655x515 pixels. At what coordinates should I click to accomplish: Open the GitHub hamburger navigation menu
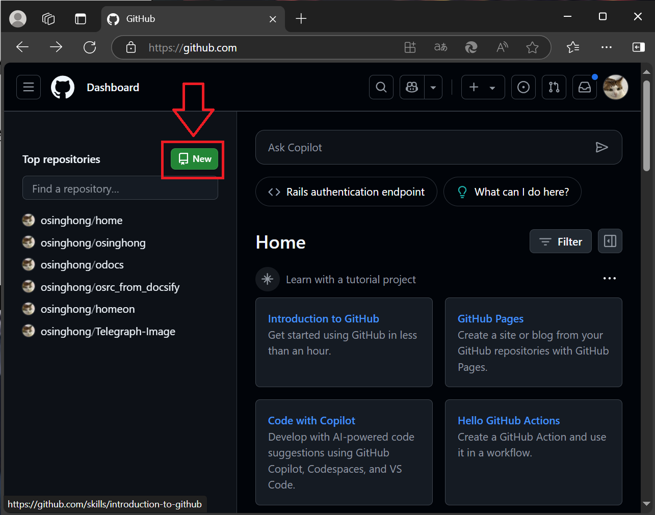pyautogui.click(x=29, y=87)
